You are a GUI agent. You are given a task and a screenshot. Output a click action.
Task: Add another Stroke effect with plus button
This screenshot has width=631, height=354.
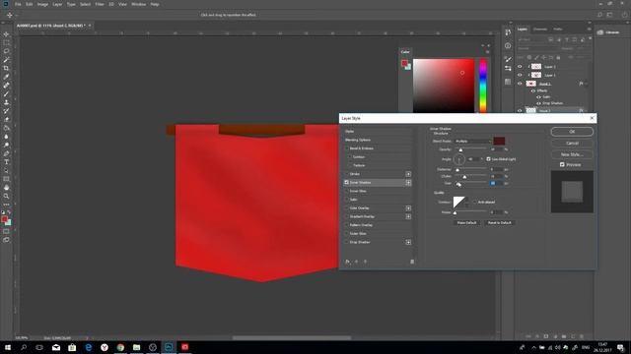pos(408,174)
